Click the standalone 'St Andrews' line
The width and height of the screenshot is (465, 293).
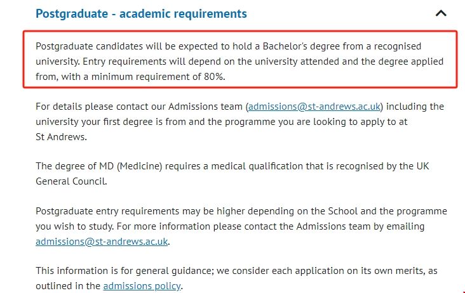[60, 136]
